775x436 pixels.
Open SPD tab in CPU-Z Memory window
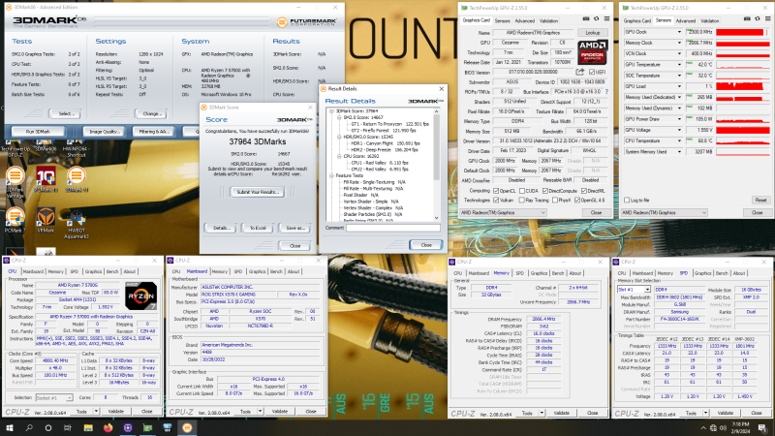click(x=519, y=273)
